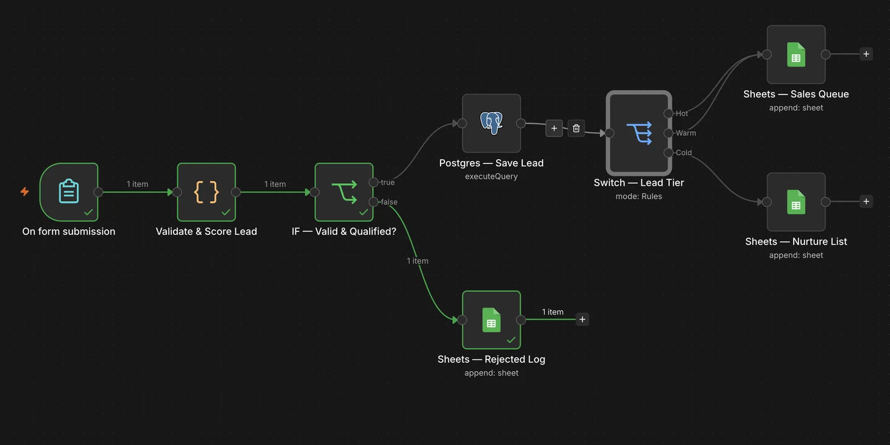This screenshot has width=890, height=445.
Task: Click the "IF — Valid & Qualified?" label
Action: [344, 231]
